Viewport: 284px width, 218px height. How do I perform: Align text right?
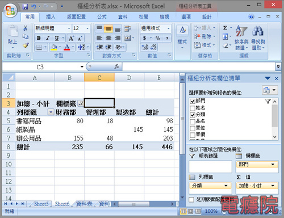(118, 38)
